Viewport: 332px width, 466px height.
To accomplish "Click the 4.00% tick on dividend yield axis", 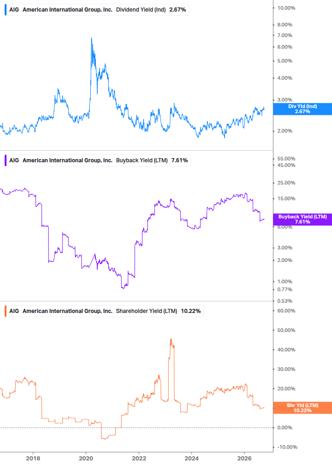I will [285, 78].
